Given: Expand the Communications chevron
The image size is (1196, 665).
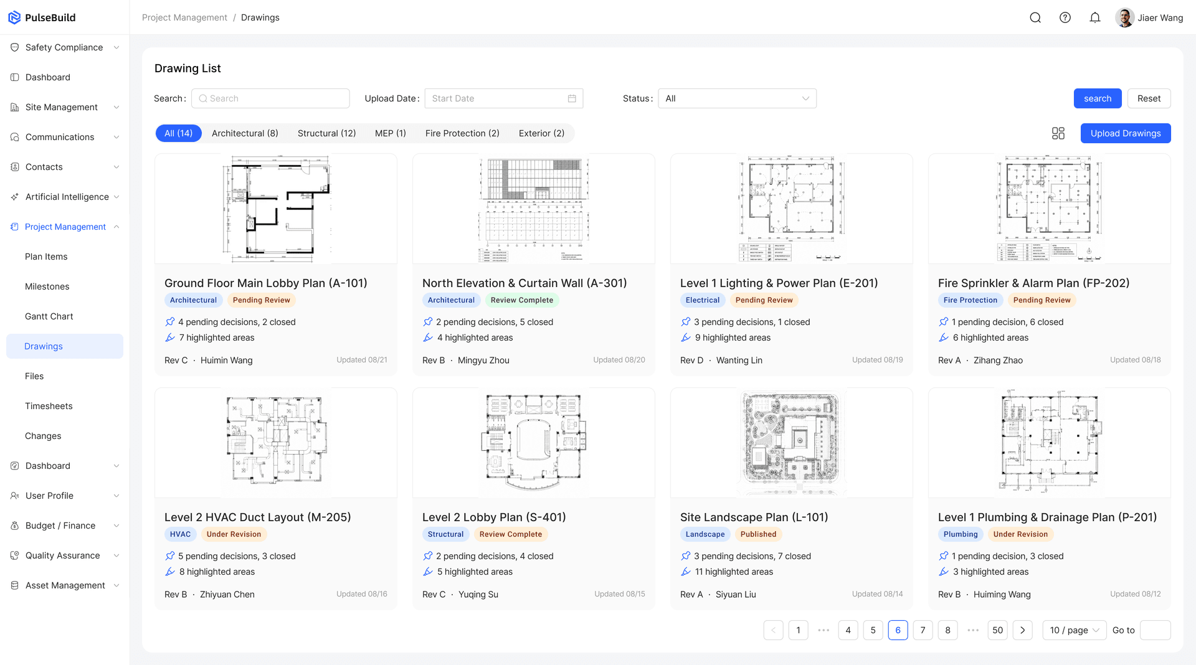Looking at the screenshot, I should point(116,137).
